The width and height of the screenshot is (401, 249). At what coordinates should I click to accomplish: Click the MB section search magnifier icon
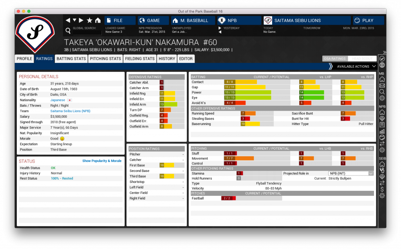click(x=382, y=92)
